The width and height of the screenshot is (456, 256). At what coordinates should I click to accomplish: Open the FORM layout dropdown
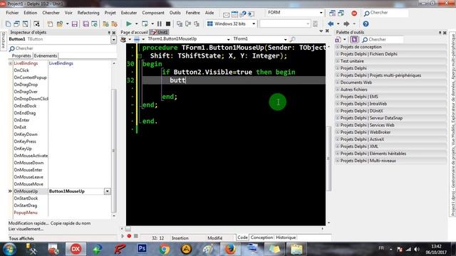point(321,13)
